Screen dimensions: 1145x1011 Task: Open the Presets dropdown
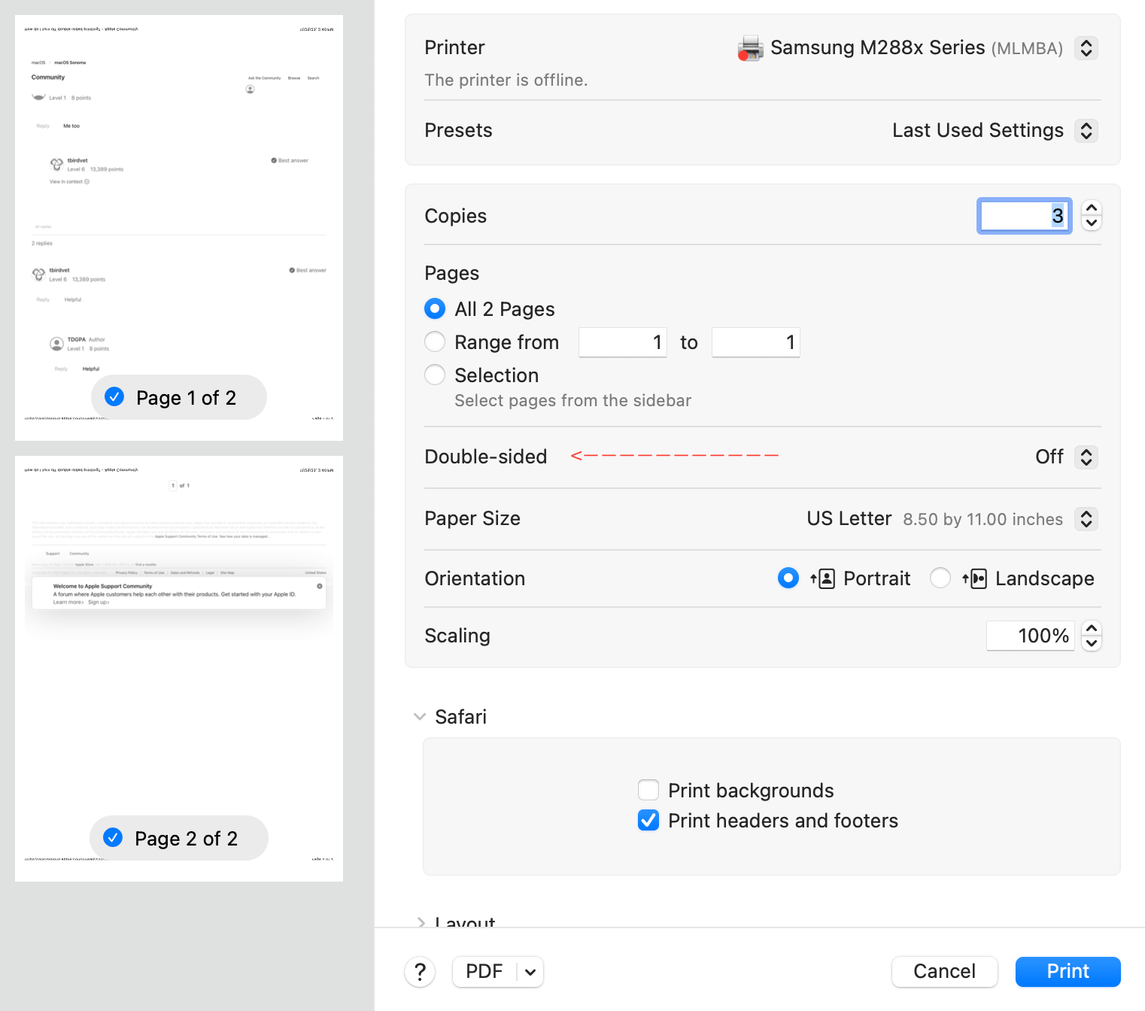[1086, 130]
